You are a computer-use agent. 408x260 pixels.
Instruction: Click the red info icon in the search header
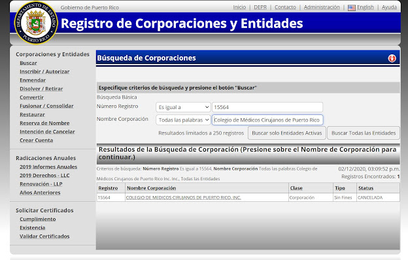pyautogui.click(x=392, y=58)
